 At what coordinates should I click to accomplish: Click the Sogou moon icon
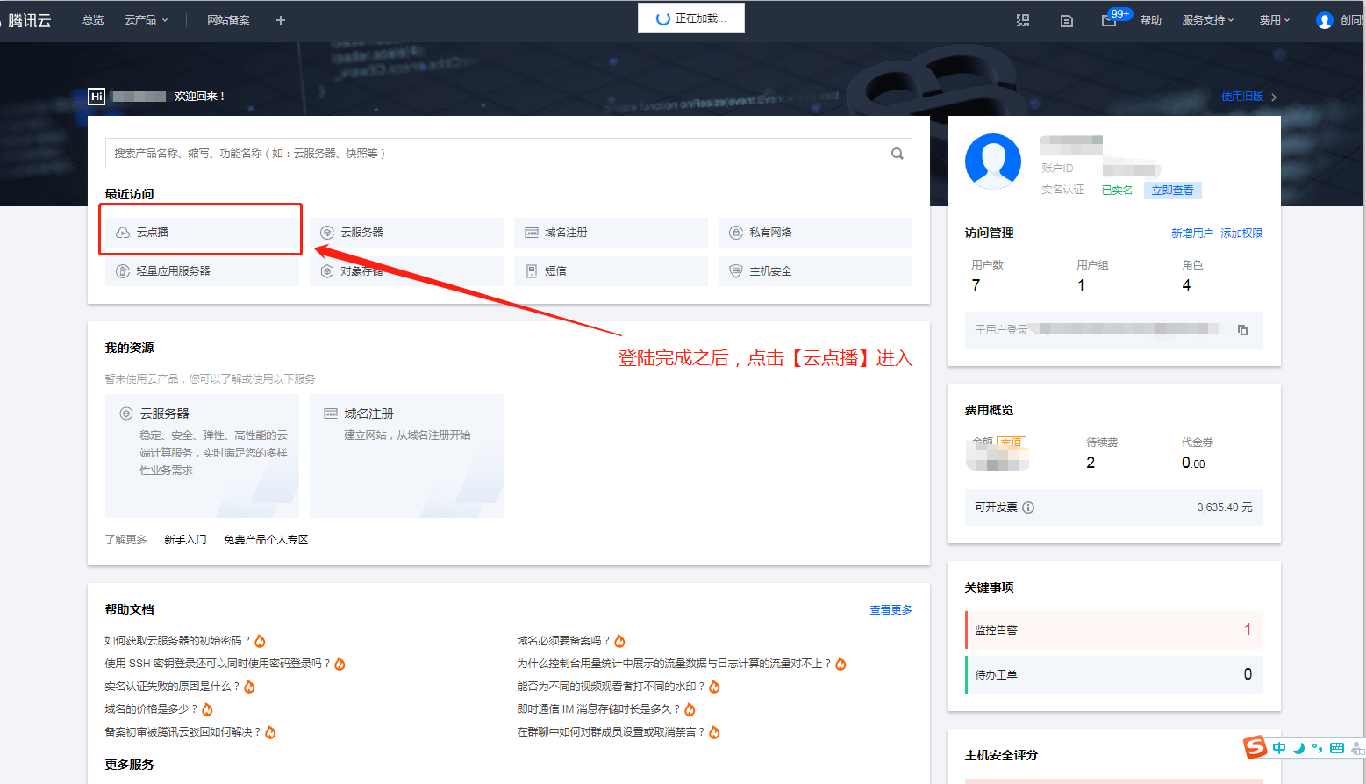click(1298, 748)
